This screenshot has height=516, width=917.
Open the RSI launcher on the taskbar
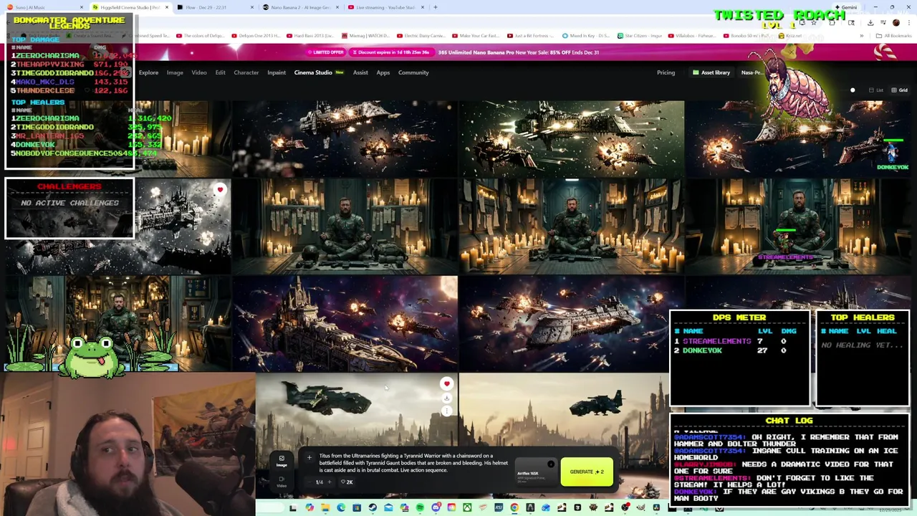(498, 508)
